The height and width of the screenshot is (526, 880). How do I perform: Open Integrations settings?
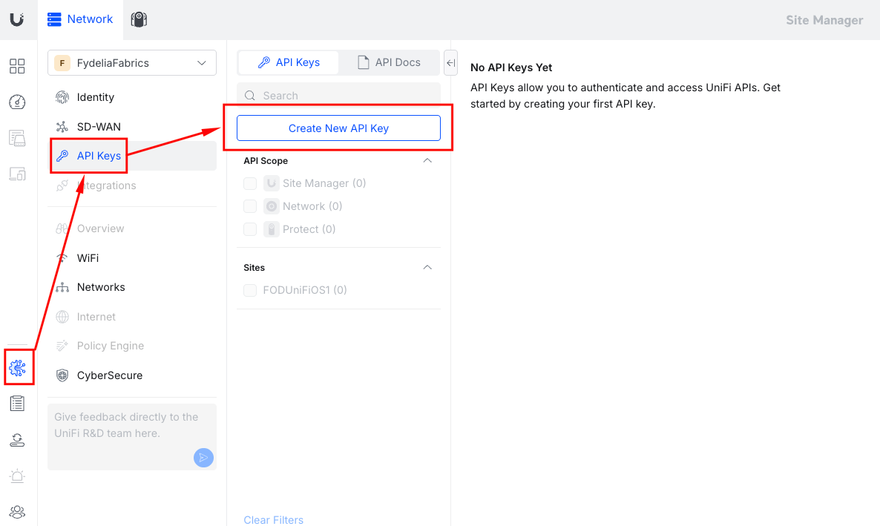click(132, 185)
